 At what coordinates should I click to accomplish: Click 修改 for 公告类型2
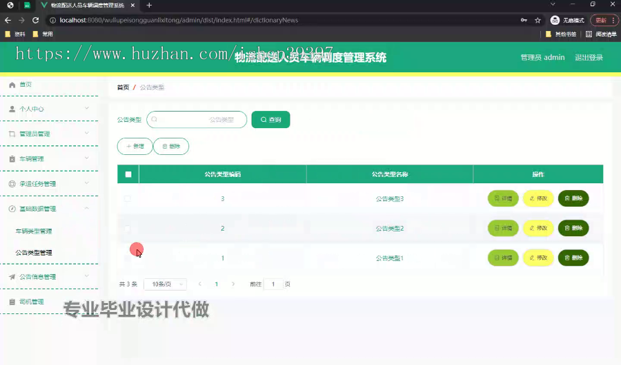pyautogui.click(x=538, y=228)
